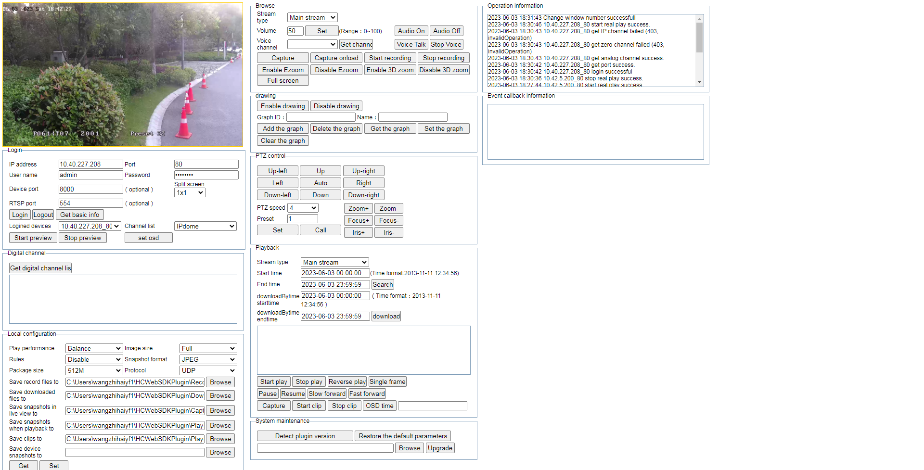Browse for Save record files path

coord(220,382)
